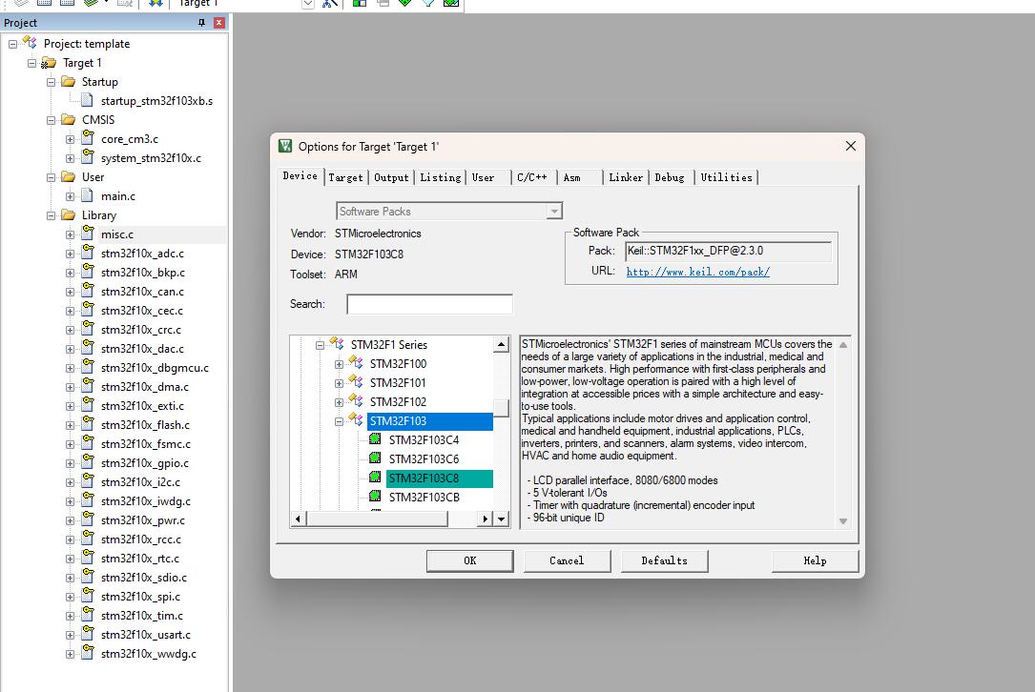Click the STM32F103C8 chip icon
Image resolution: width=1035 pixels, height=692 pixels.
(x=375, y=477)
